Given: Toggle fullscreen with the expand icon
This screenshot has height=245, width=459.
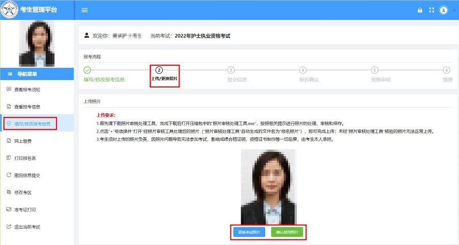Looking at the screenshot, I should [431, 10].
